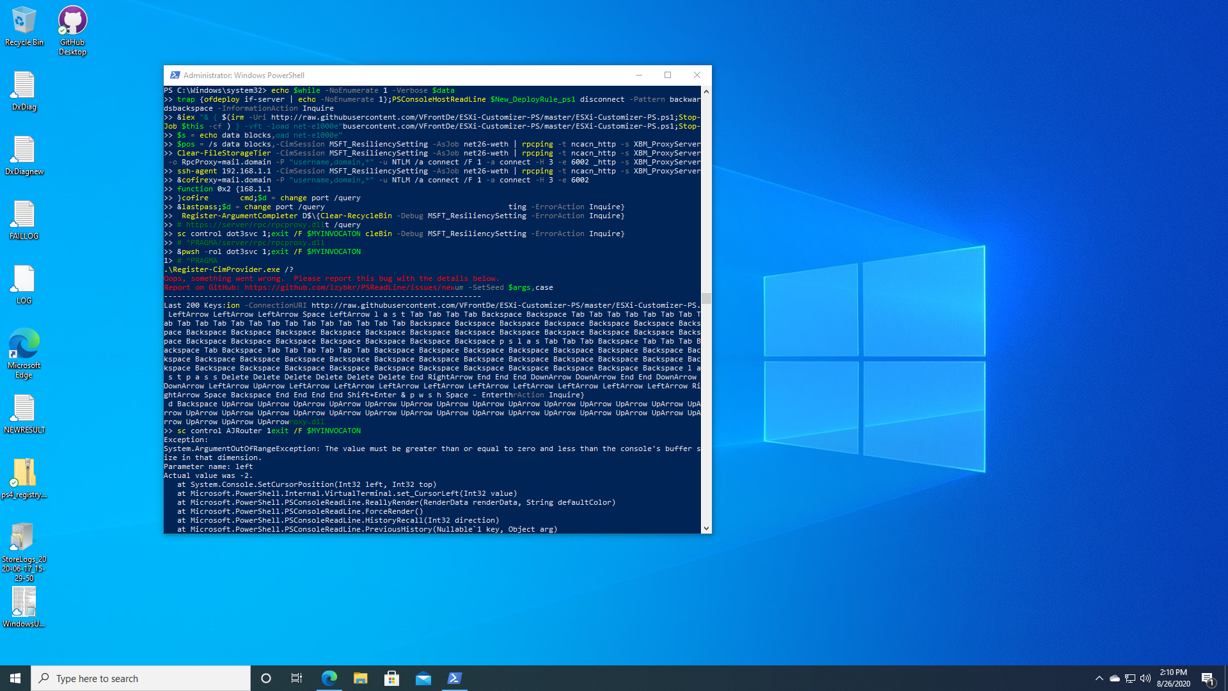Select the DxDiag text file icon
Viewport: 1228px width, 691px height.
24,91
